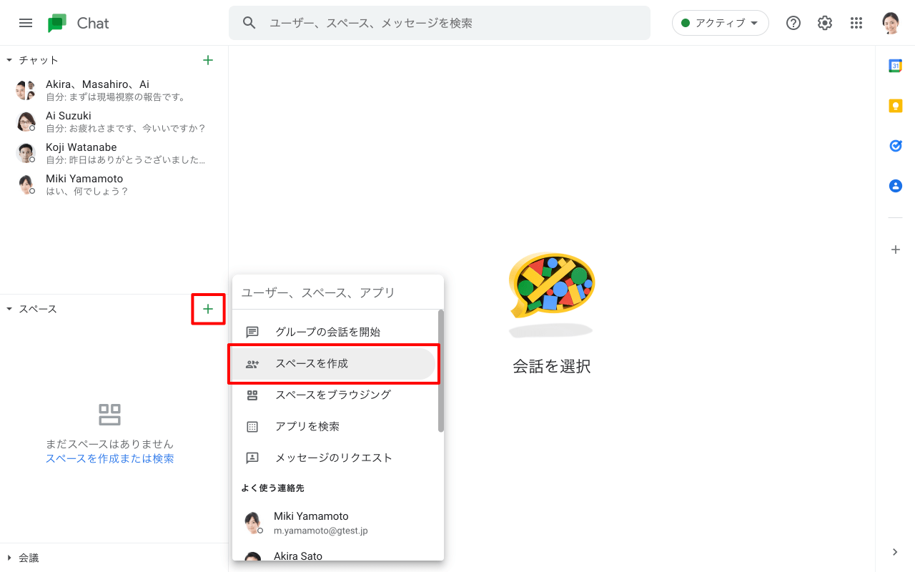
Task: Click the 会話を選択 text
Action: 552,366
